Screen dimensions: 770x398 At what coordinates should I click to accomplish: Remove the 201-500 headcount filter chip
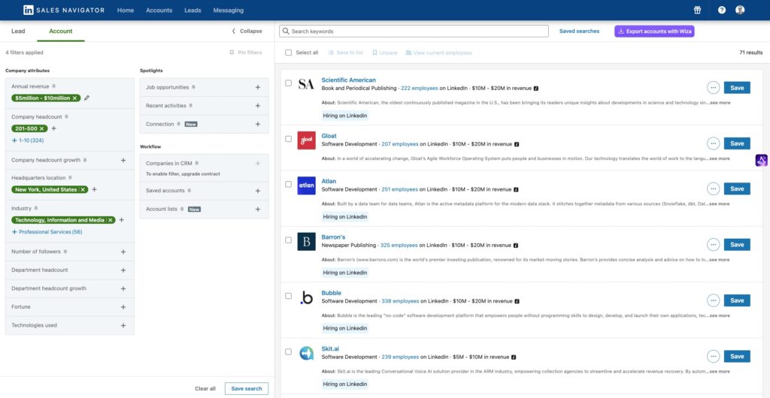point(42,128)
